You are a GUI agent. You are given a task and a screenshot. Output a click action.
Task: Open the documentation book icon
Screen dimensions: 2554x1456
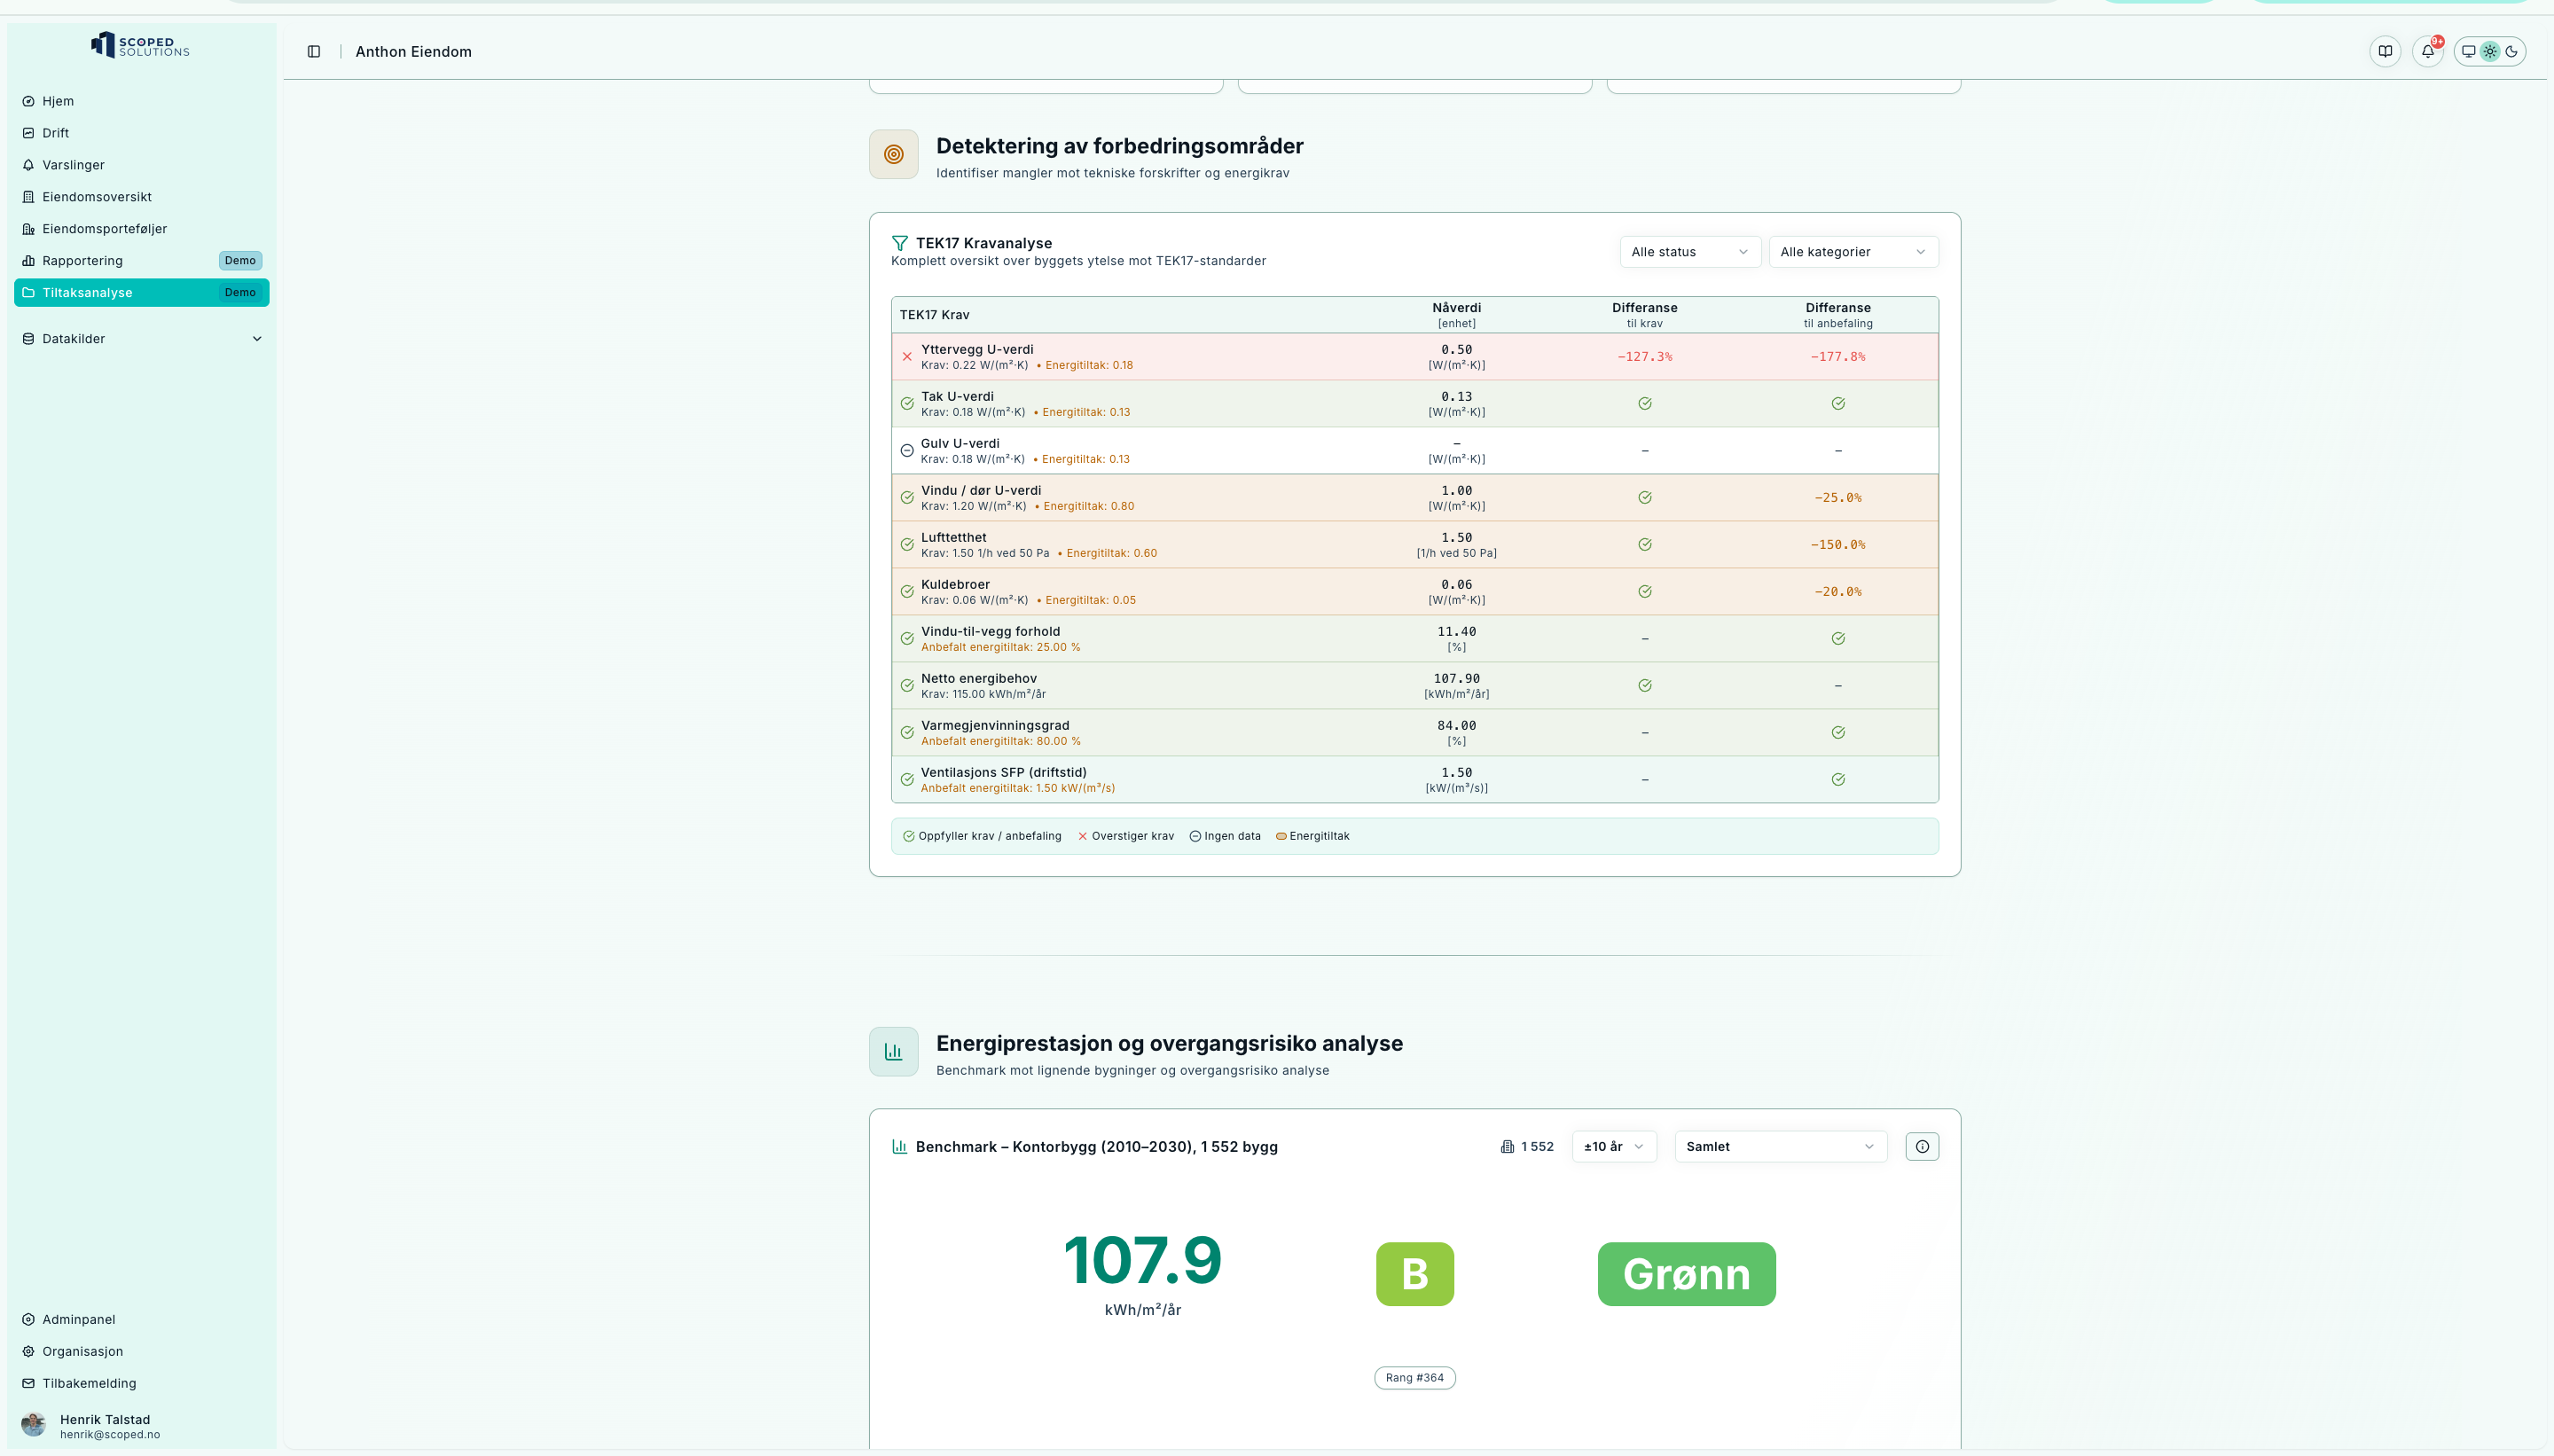tap(2385, 52)
